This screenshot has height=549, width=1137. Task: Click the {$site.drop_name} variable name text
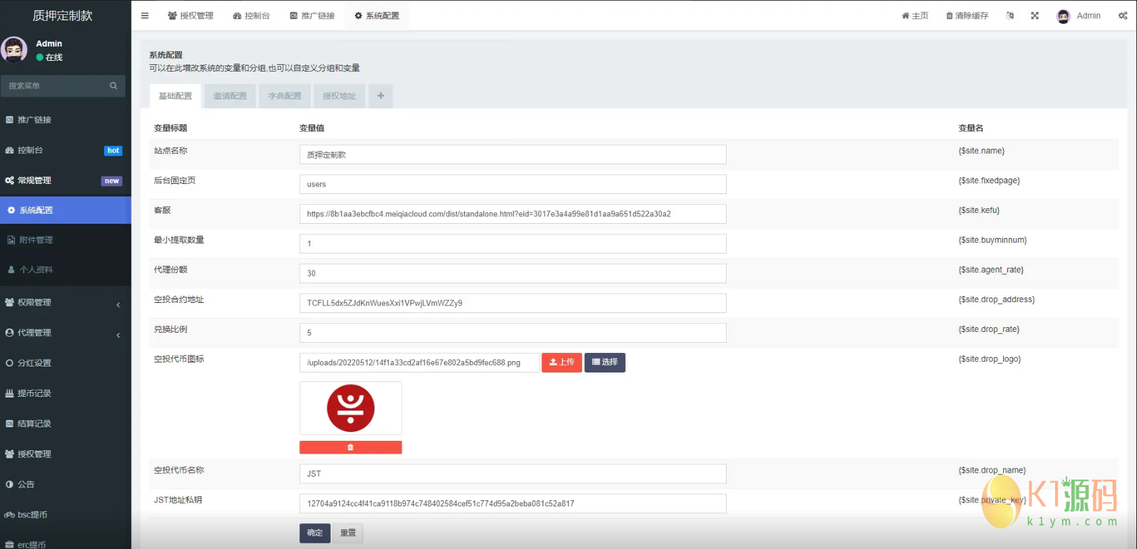tap(992, 470)
